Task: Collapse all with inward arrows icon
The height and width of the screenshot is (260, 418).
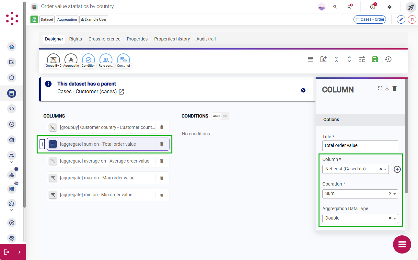Action: point(336,59)
